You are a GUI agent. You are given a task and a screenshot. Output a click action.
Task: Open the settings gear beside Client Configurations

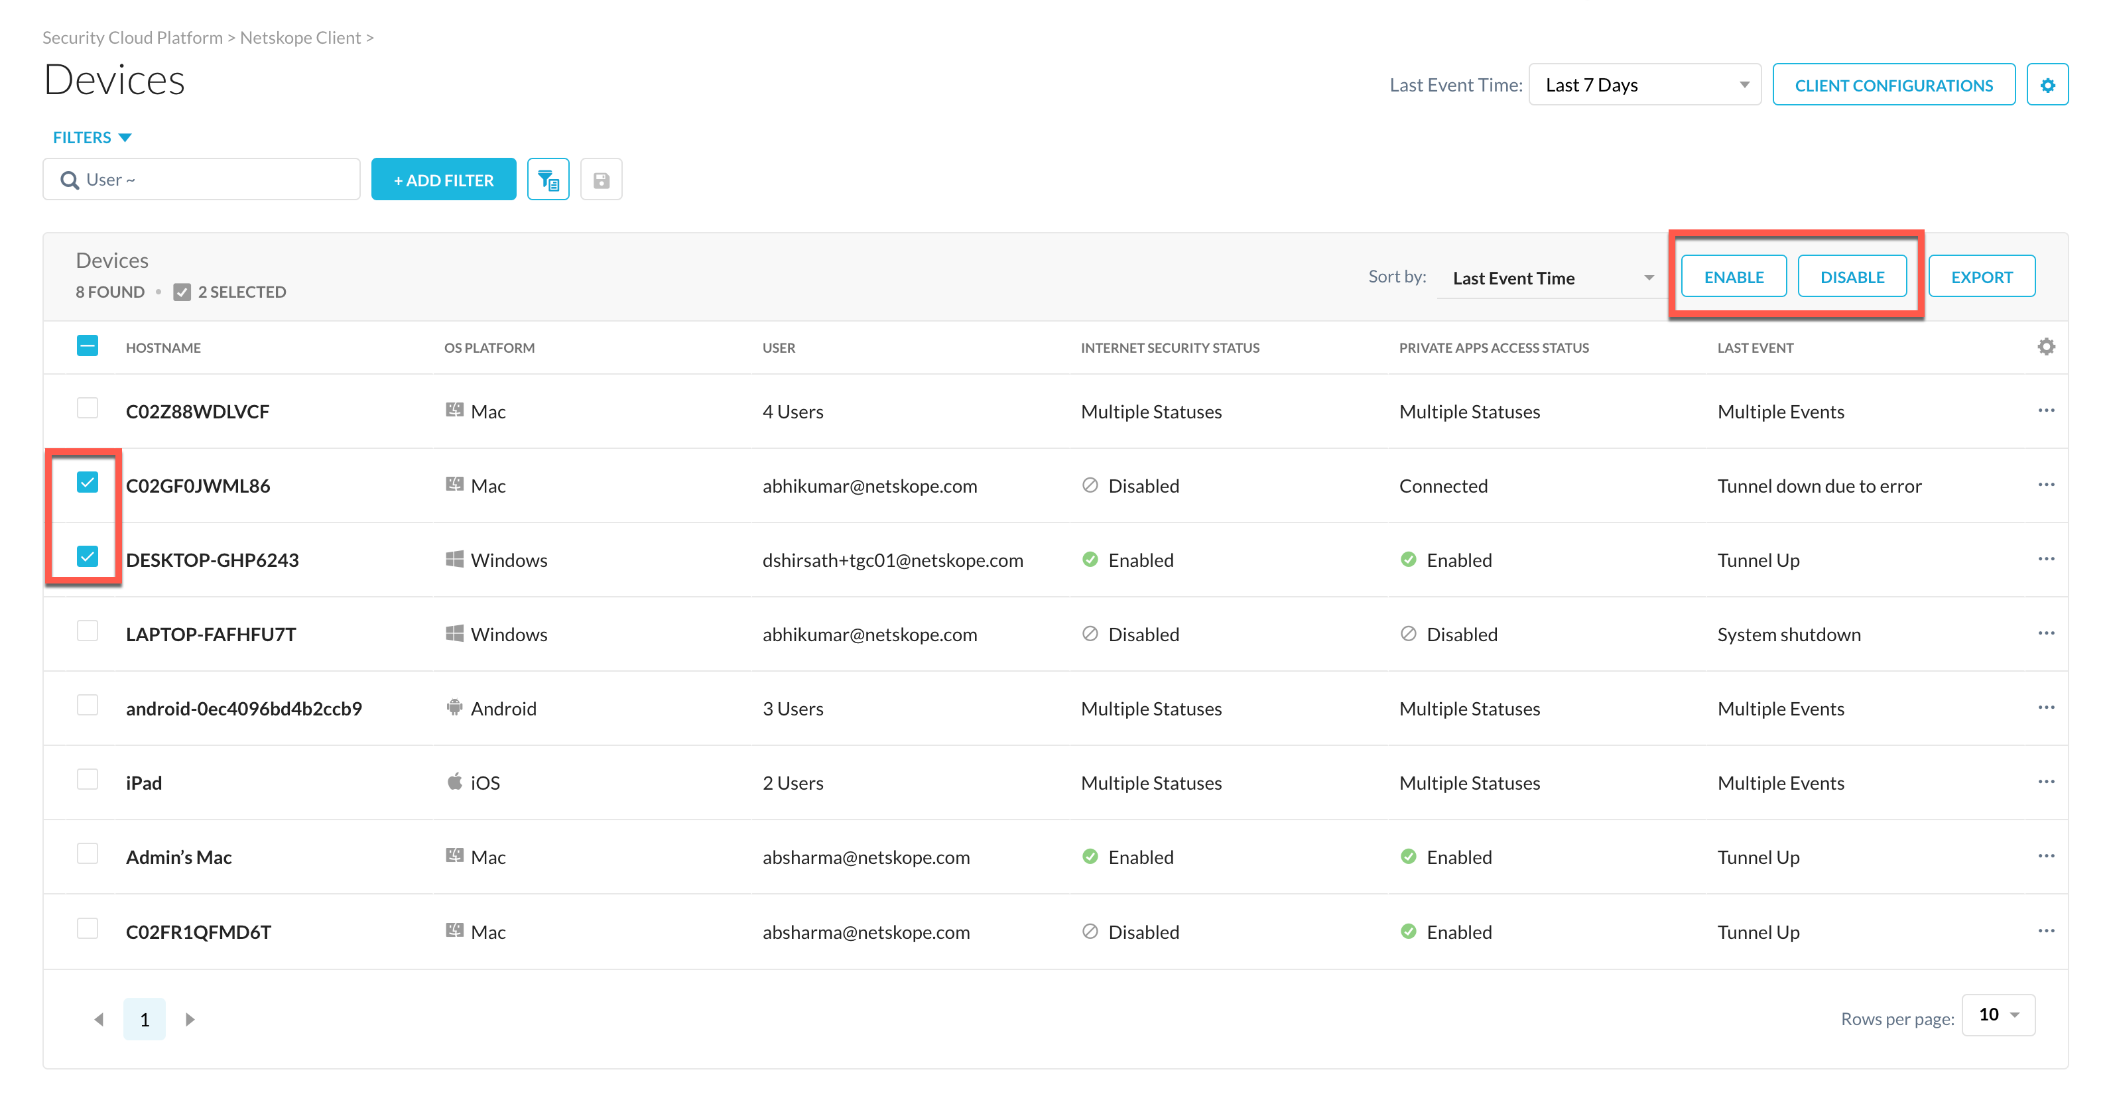click(2047, 85)
